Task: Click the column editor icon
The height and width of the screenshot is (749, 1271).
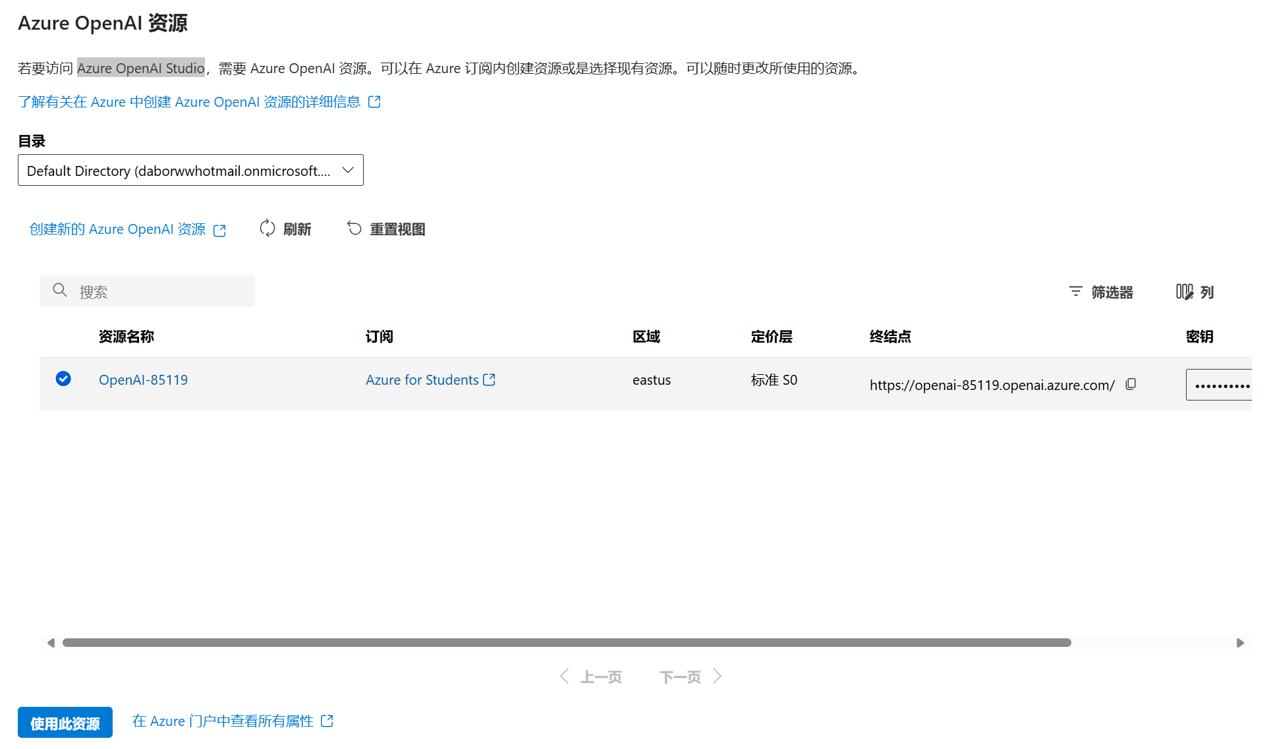Action: (x=1185, y=292)
